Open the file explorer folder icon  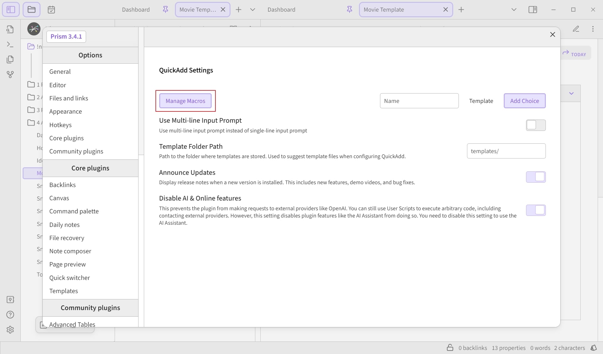click(31, 9)
